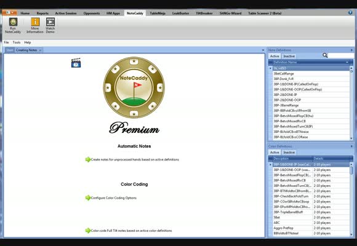Click the search magnifier in Note Definitions
Image resolution: width=357 pixels, height=246 pixels.
[325, 55]
